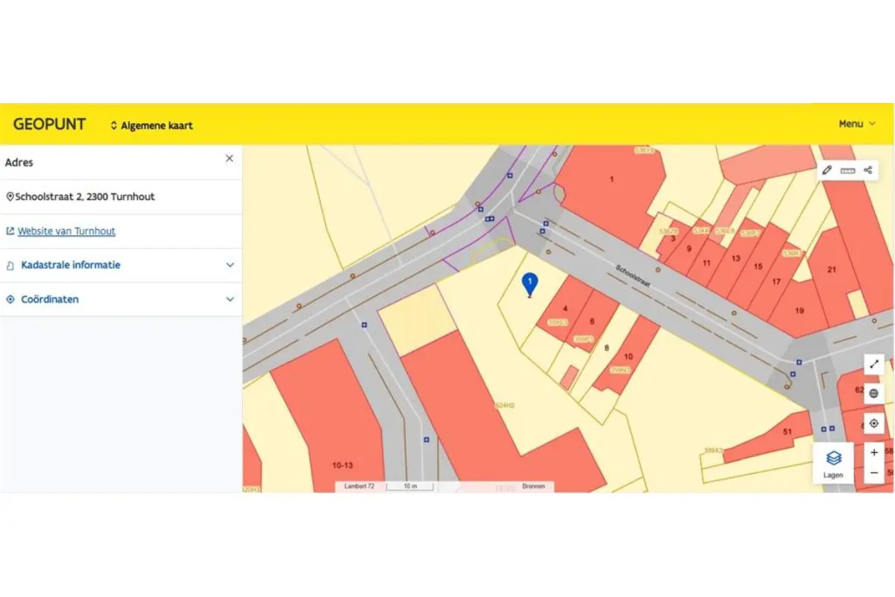Viewport: 895px width, 597px height.
Task: Expand map to fullscreen view
Action: (x=874, y=365)
